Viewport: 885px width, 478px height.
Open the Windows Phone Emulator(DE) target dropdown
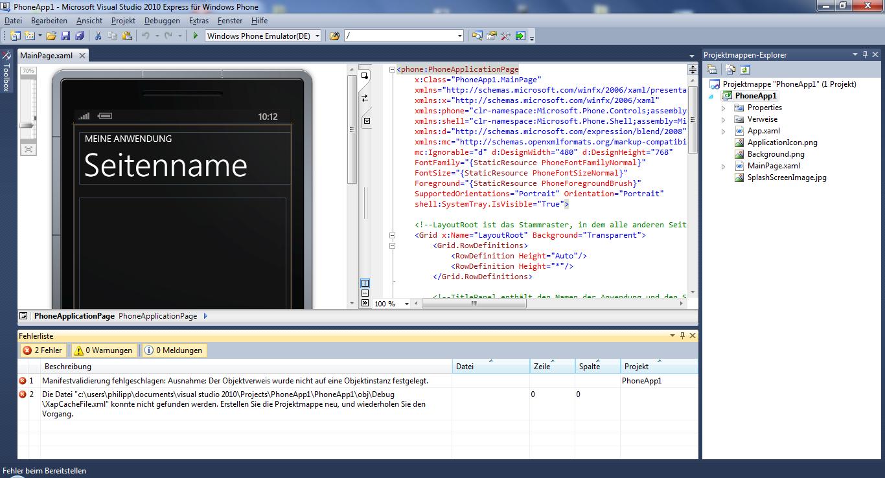pyautogui.click(x=317, y=36)
